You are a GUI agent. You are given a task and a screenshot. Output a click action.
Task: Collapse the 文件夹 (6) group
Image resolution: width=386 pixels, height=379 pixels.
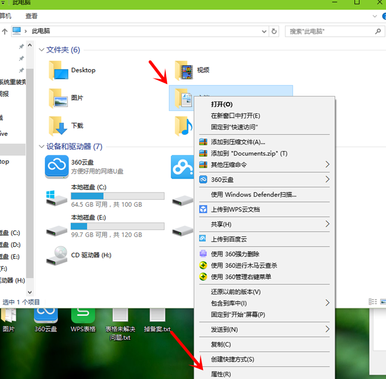(41, 50)
